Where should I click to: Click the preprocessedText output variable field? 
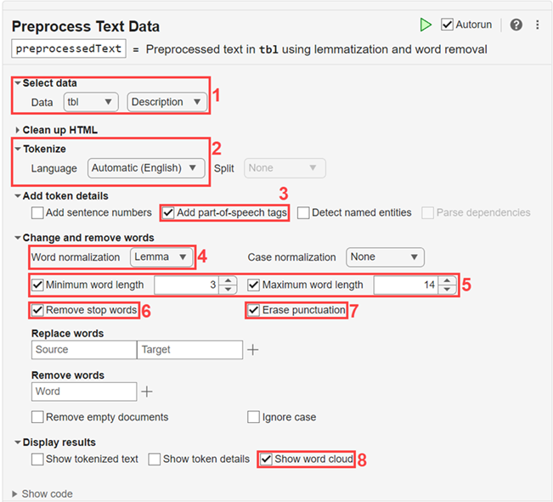pos(69,48)
